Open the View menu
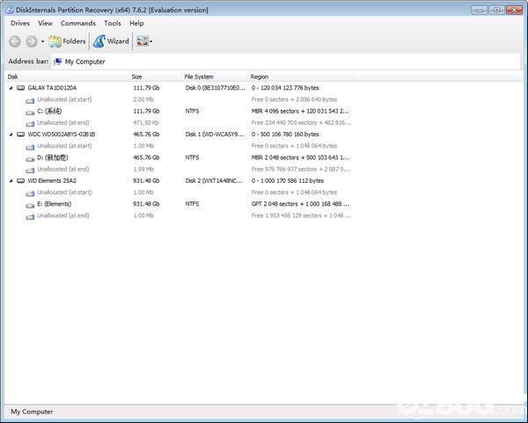The height and width of the screenshot is (423, 528). click(45, 23)
